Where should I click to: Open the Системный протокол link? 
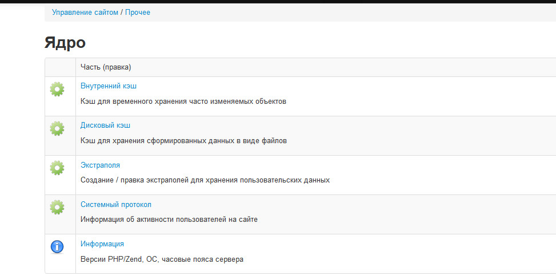tap(115, 204)
